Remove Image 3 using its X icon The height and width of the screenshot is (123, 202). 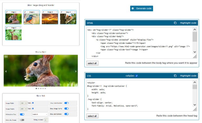point(57,12)
